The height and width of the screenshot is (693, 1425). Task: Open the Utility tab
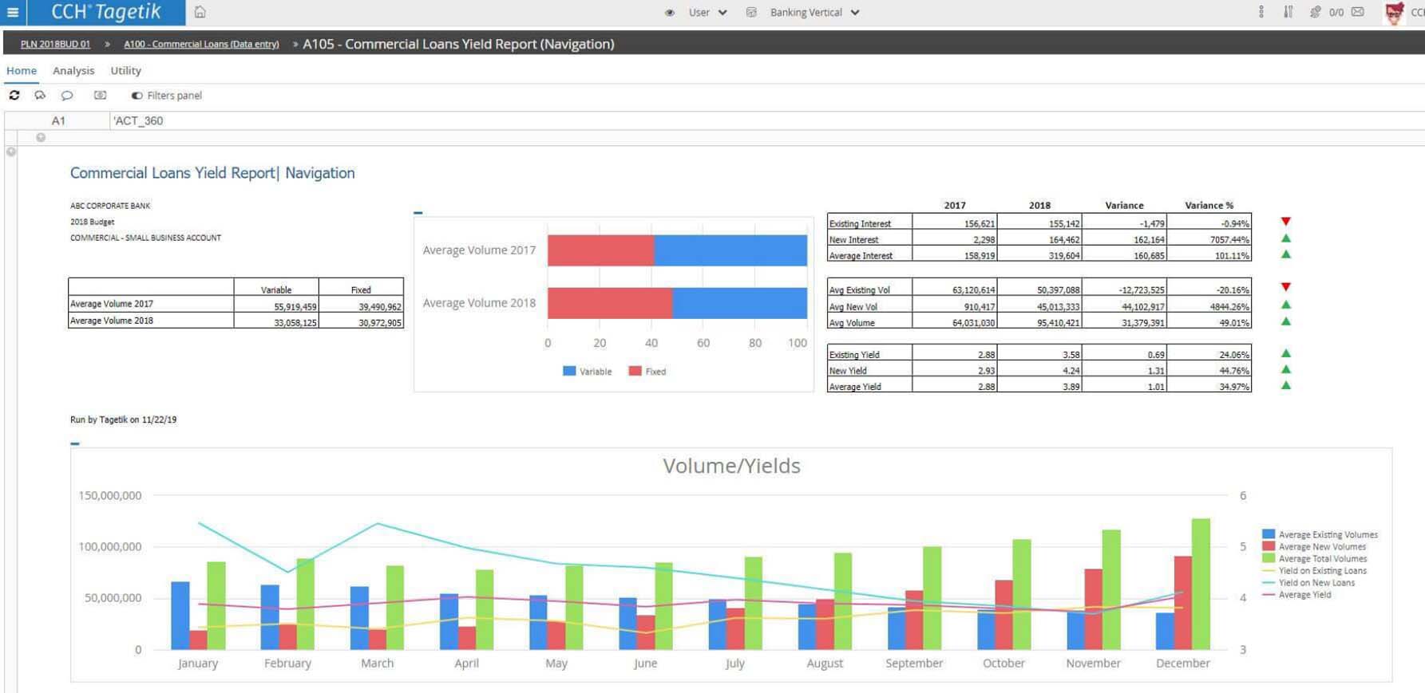(125, 71)
